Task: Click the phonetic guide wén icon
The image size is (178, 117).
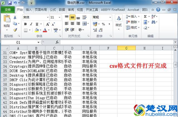Action: 56,30
